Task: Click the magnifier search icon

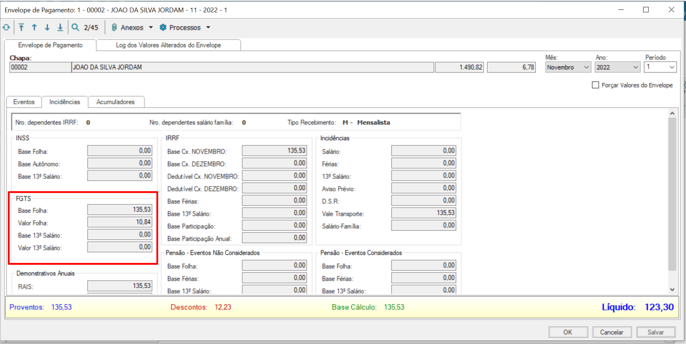Action: coord(76,28)
